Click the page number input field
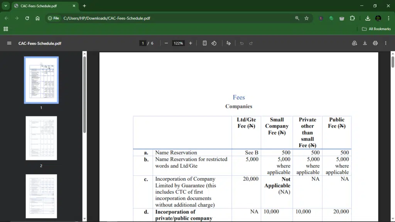This screenshot has width=395, height=222. [143, 43]
